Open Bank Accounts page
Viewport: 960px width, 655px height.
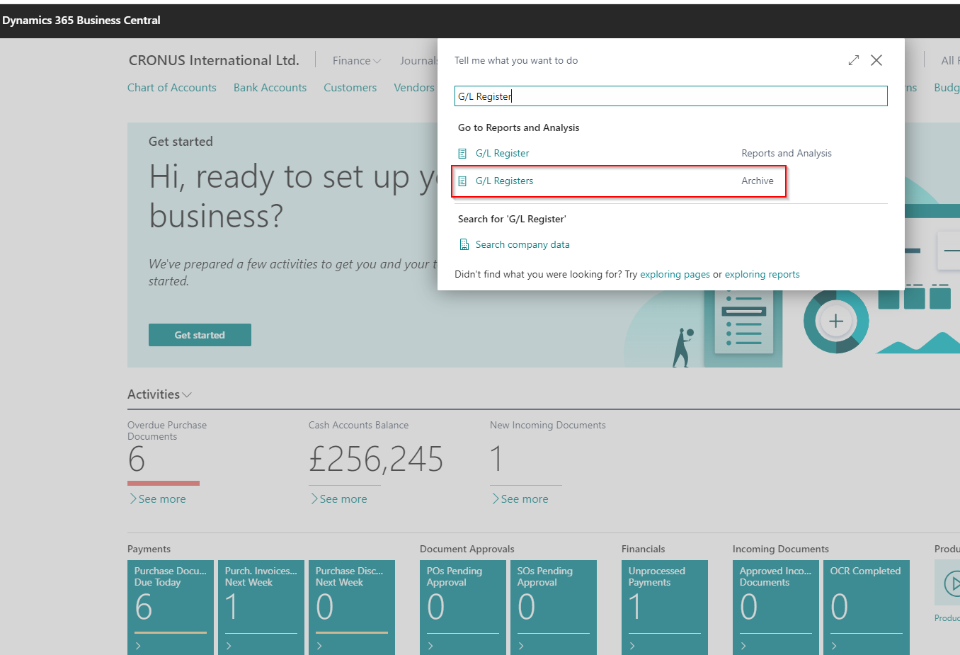(270, 88)
